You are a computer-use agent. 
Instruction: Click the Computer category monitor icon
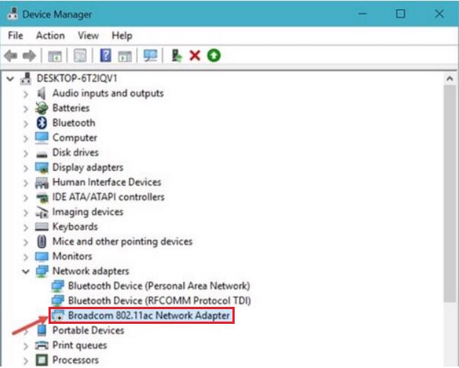42,138
